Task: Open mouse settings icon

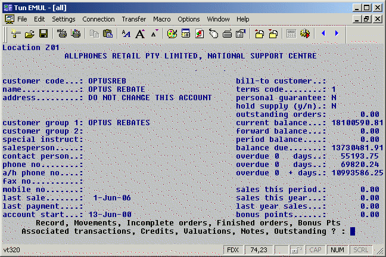Action: [x=213, y=33]
